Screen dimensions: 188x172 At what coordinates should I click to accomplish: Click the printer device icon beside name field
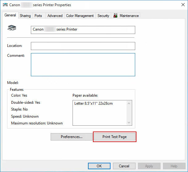[x=12, y=28]
